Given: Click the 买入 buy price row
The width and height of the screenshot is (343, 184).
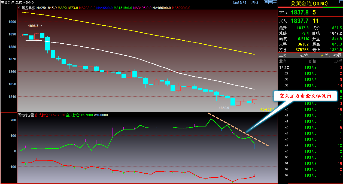Looking at the screenshot, I should (310, 21).
